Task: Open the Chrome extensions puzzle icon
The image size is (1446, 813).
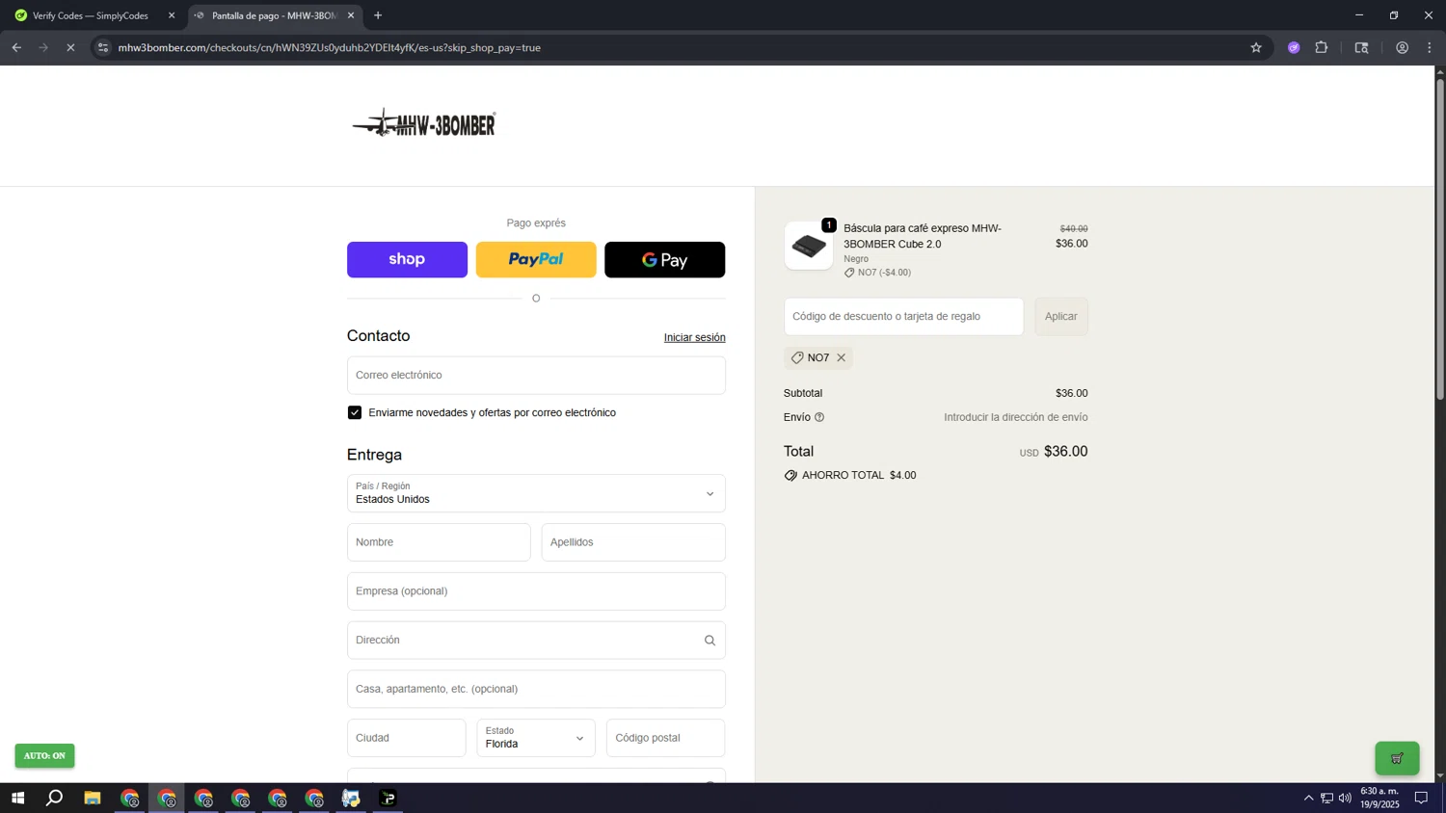Action: [x=1322, y=47]
